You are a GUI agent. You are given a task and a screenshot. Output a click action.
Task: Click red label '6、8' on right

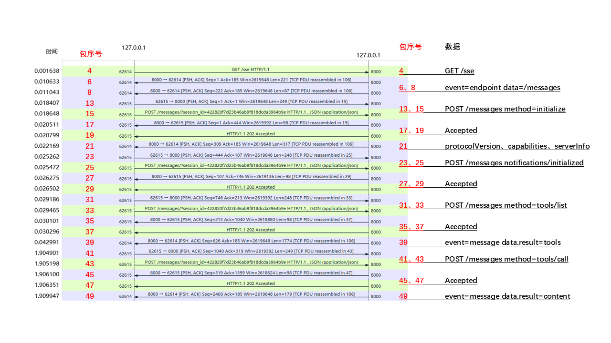[x=407, y=88]
